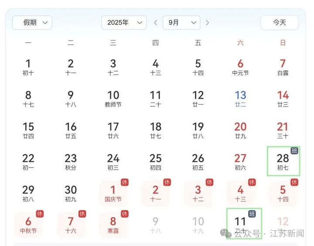Select September 7 白露
The height and width of the screenshot is (246, 314).
(283, 67)
